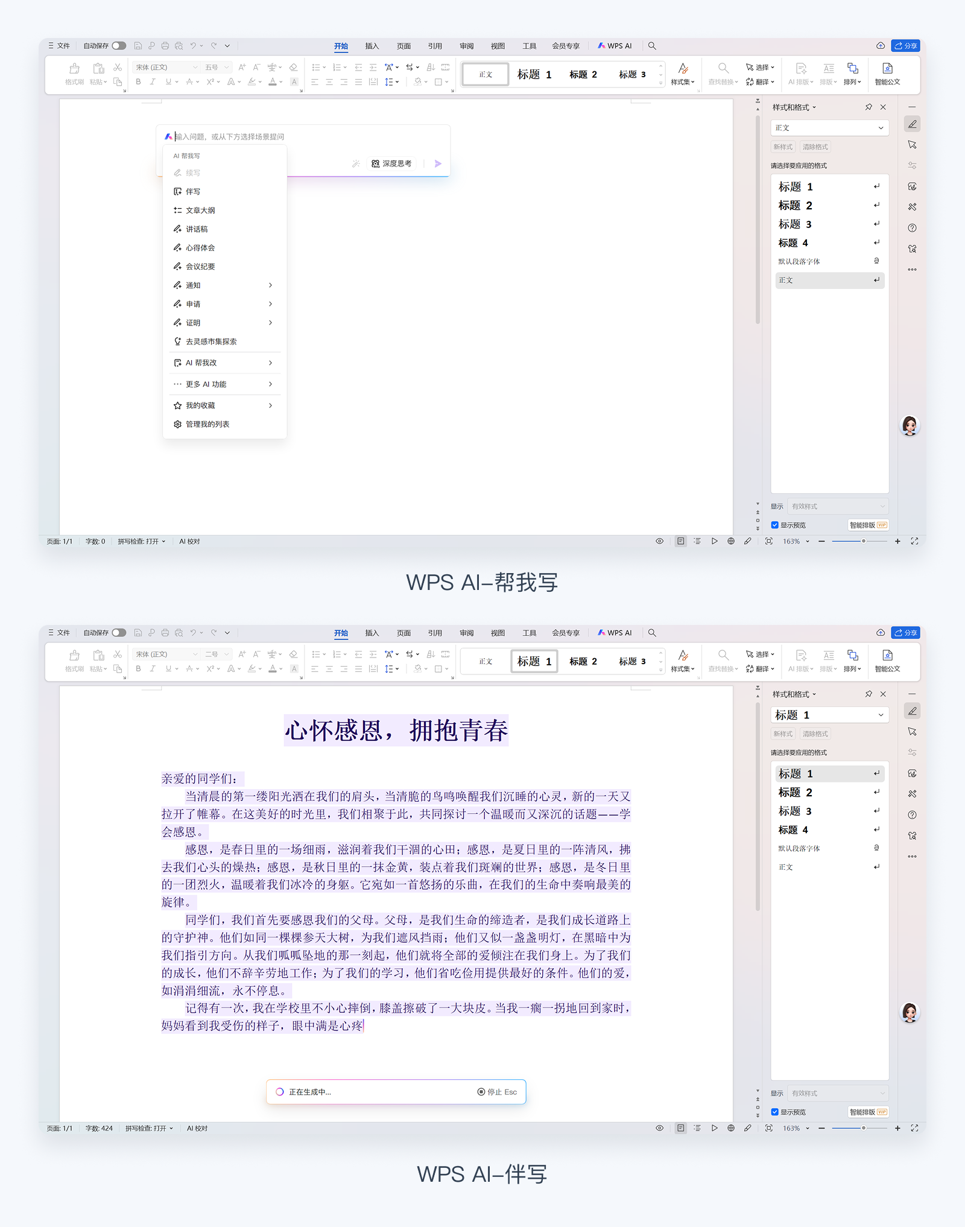Open the 宋体 font family dropdown
965x1227 pixels.
pos(163,67)
